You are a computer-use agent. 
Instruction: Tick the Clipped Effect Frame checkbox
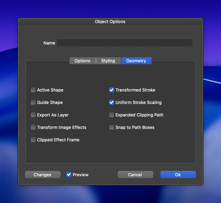click(x=33, y=140)
